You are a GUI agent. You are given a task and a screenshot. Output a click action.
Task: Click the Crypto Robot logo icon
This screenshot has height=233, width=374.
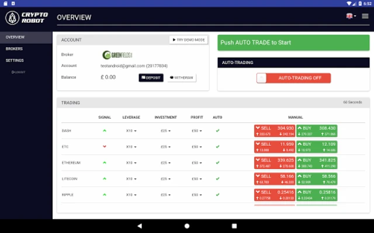click(x=12, y=17)
